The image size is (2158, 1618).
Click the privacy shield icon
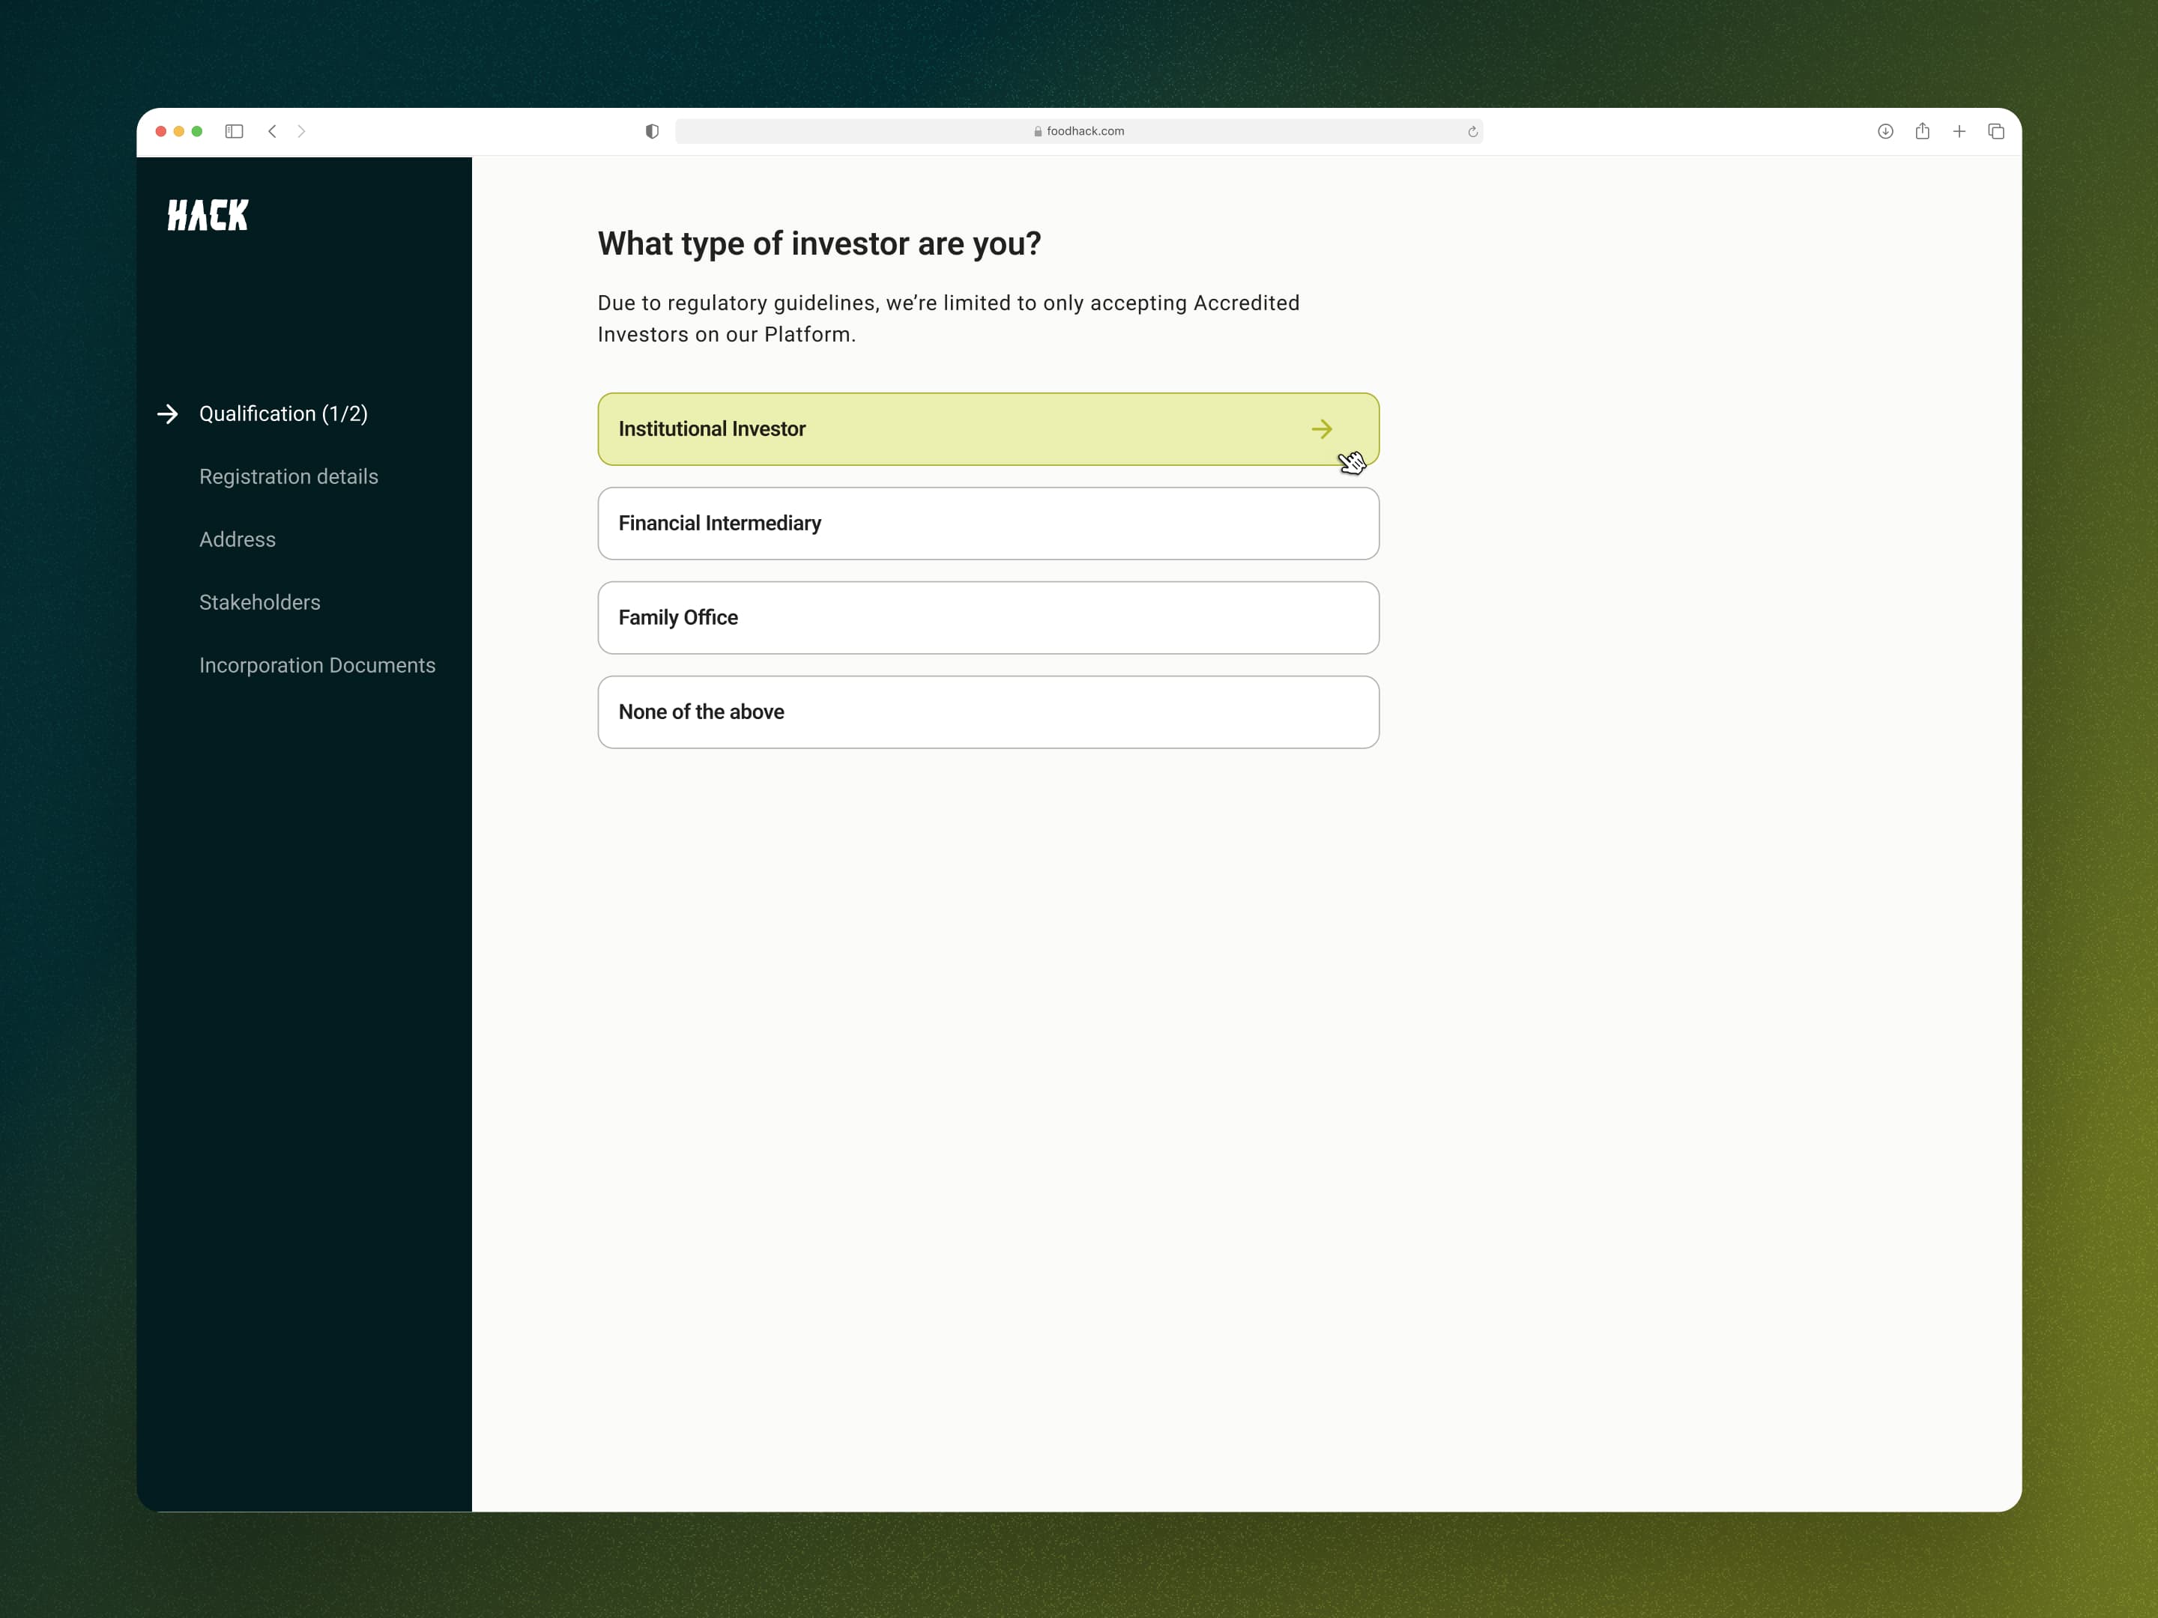click(x=652, y=130)
